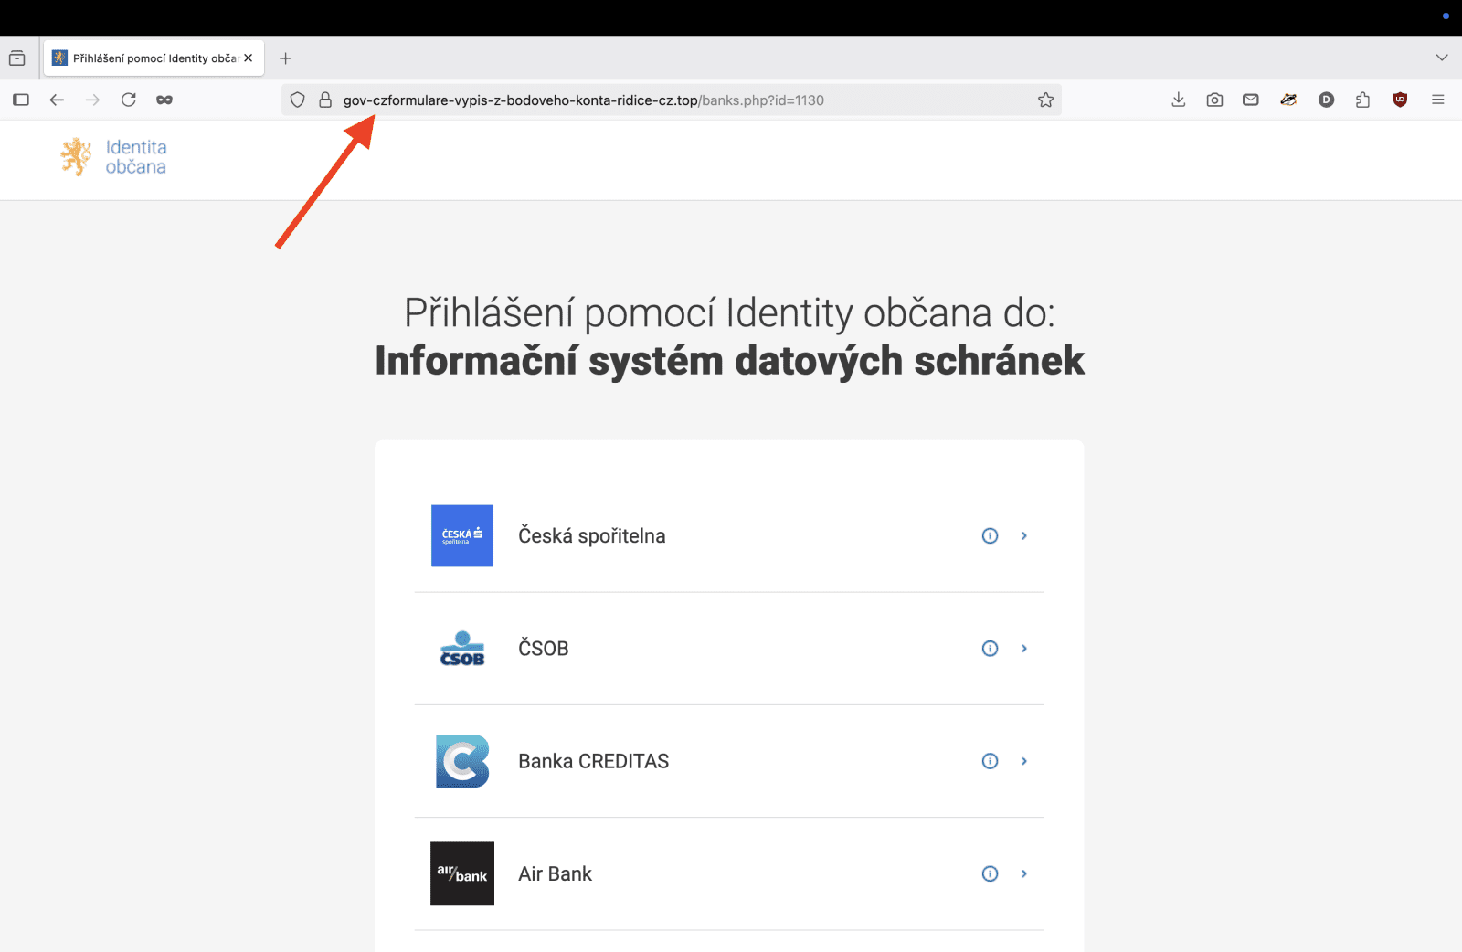Bookmark this page with the star
Viewport: 1462px width, 952px height.
point(1045,100)
